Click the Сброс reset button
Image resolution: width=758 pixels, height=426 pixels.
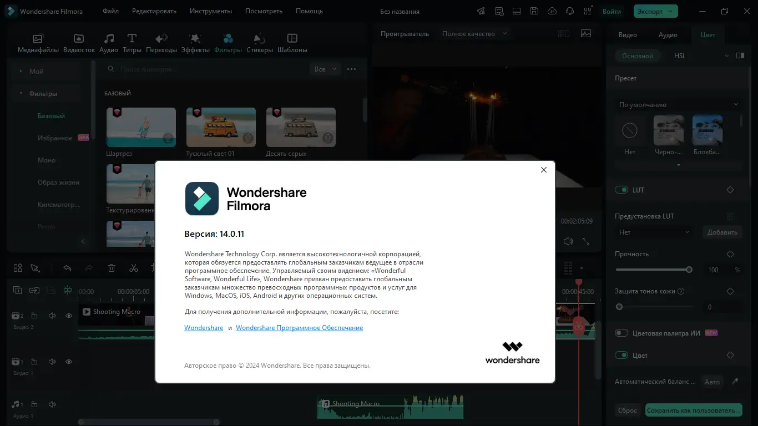pos(628,410)
